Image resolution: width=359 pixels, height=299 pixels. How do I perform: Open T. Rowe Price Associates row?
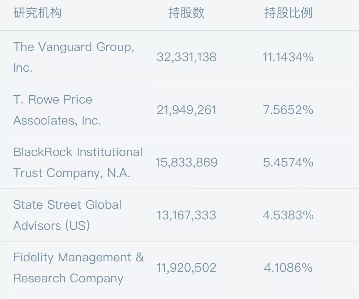[x=57, y=110]
